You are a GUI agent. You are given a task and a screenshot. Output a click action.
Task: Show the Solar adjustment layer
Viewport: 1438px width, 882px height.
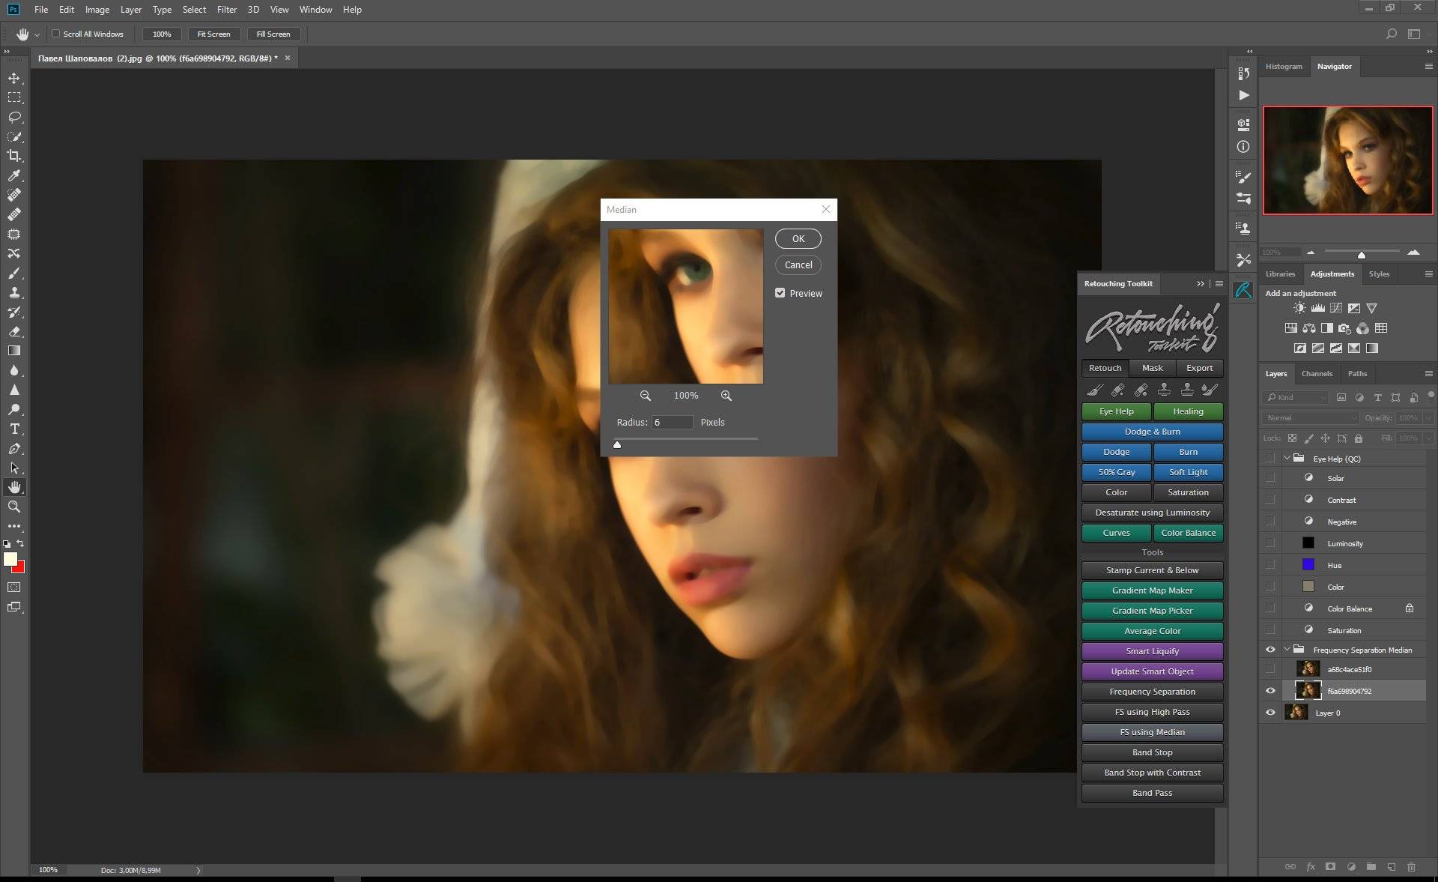click(x=1270, y=478)
